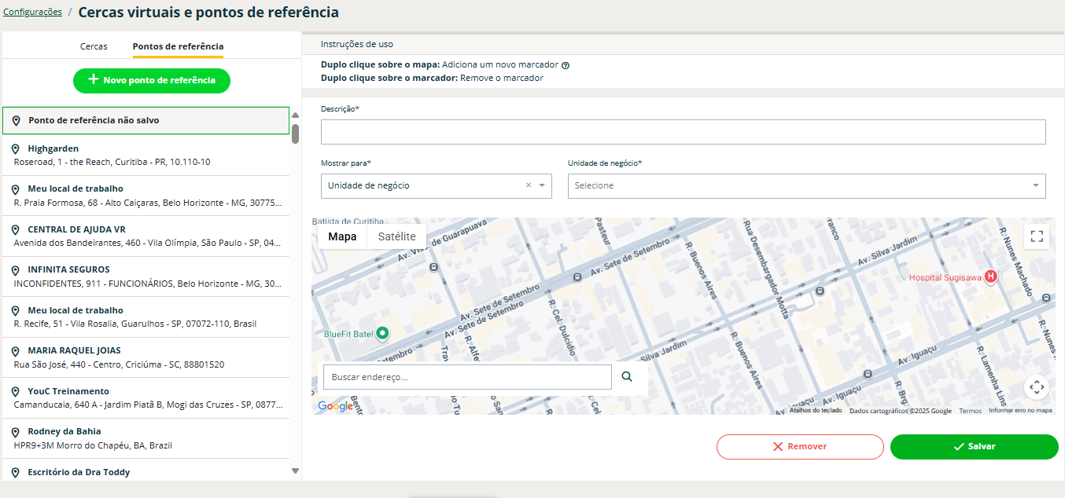
Task: Clear the Unidade de negócio selection (x)
Action: [x=529, y=185]
